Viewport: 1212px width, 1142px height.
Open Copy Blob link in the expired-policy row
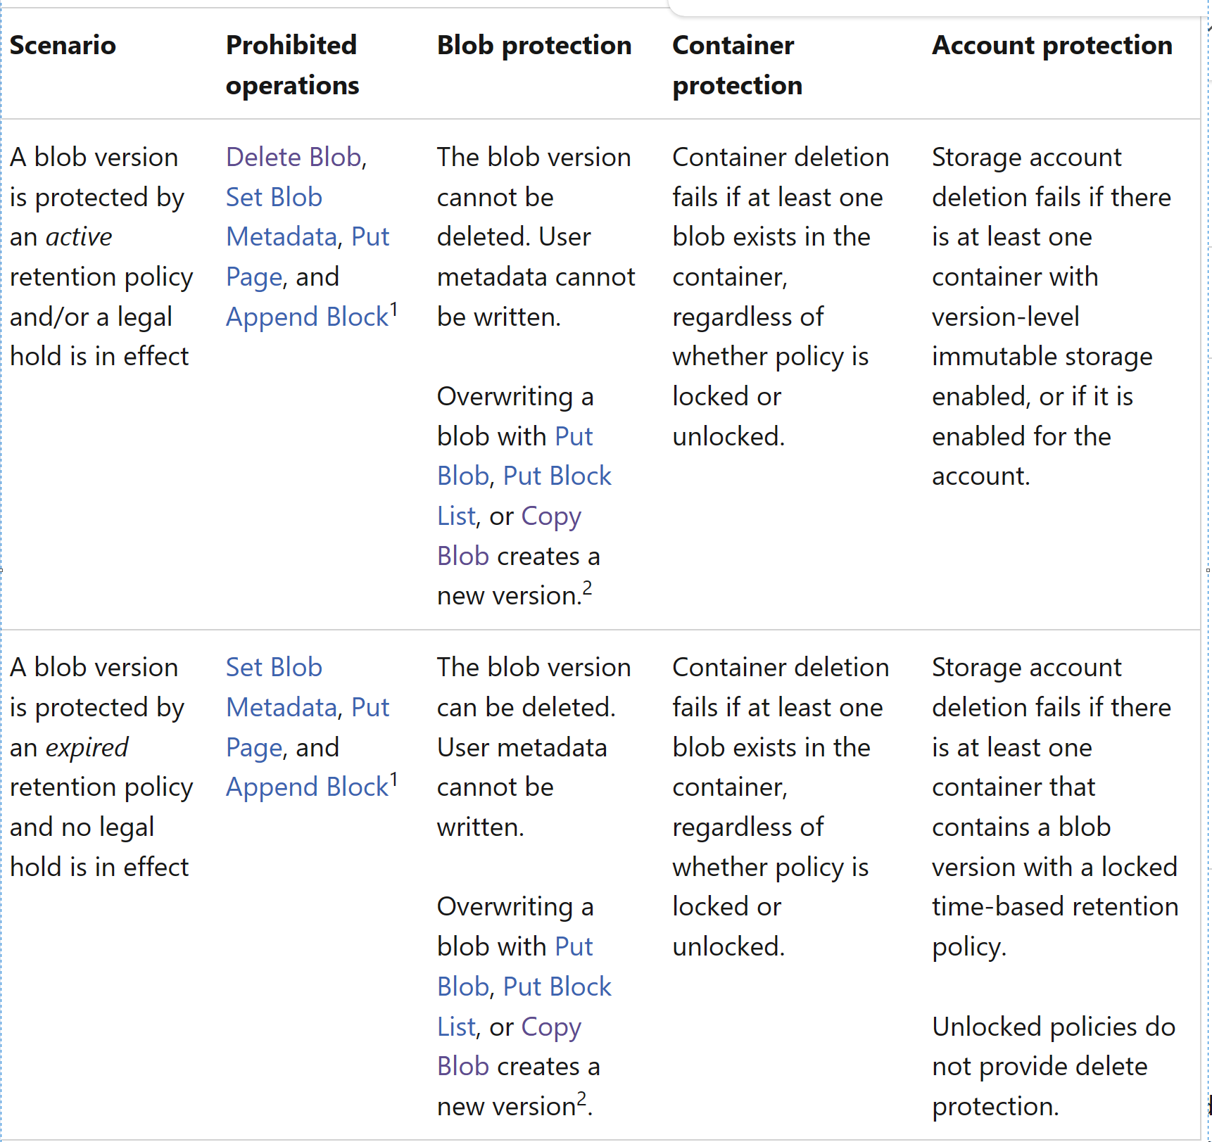[550, 1027]
